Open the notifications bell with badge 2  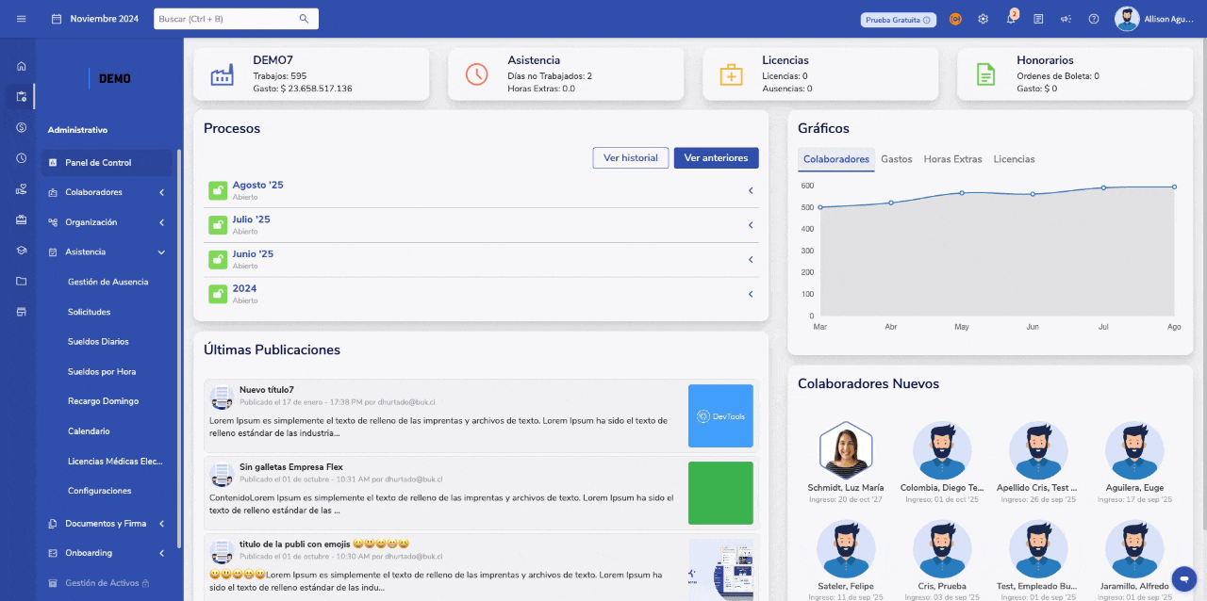[1011, 19]
